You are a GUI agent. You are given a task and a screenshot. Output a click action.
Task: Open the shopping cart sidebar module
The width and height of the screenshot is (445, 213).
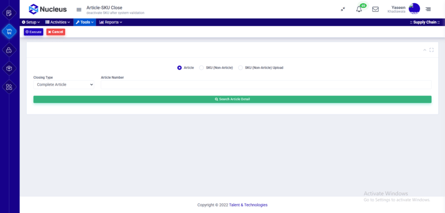pos(9,32)
